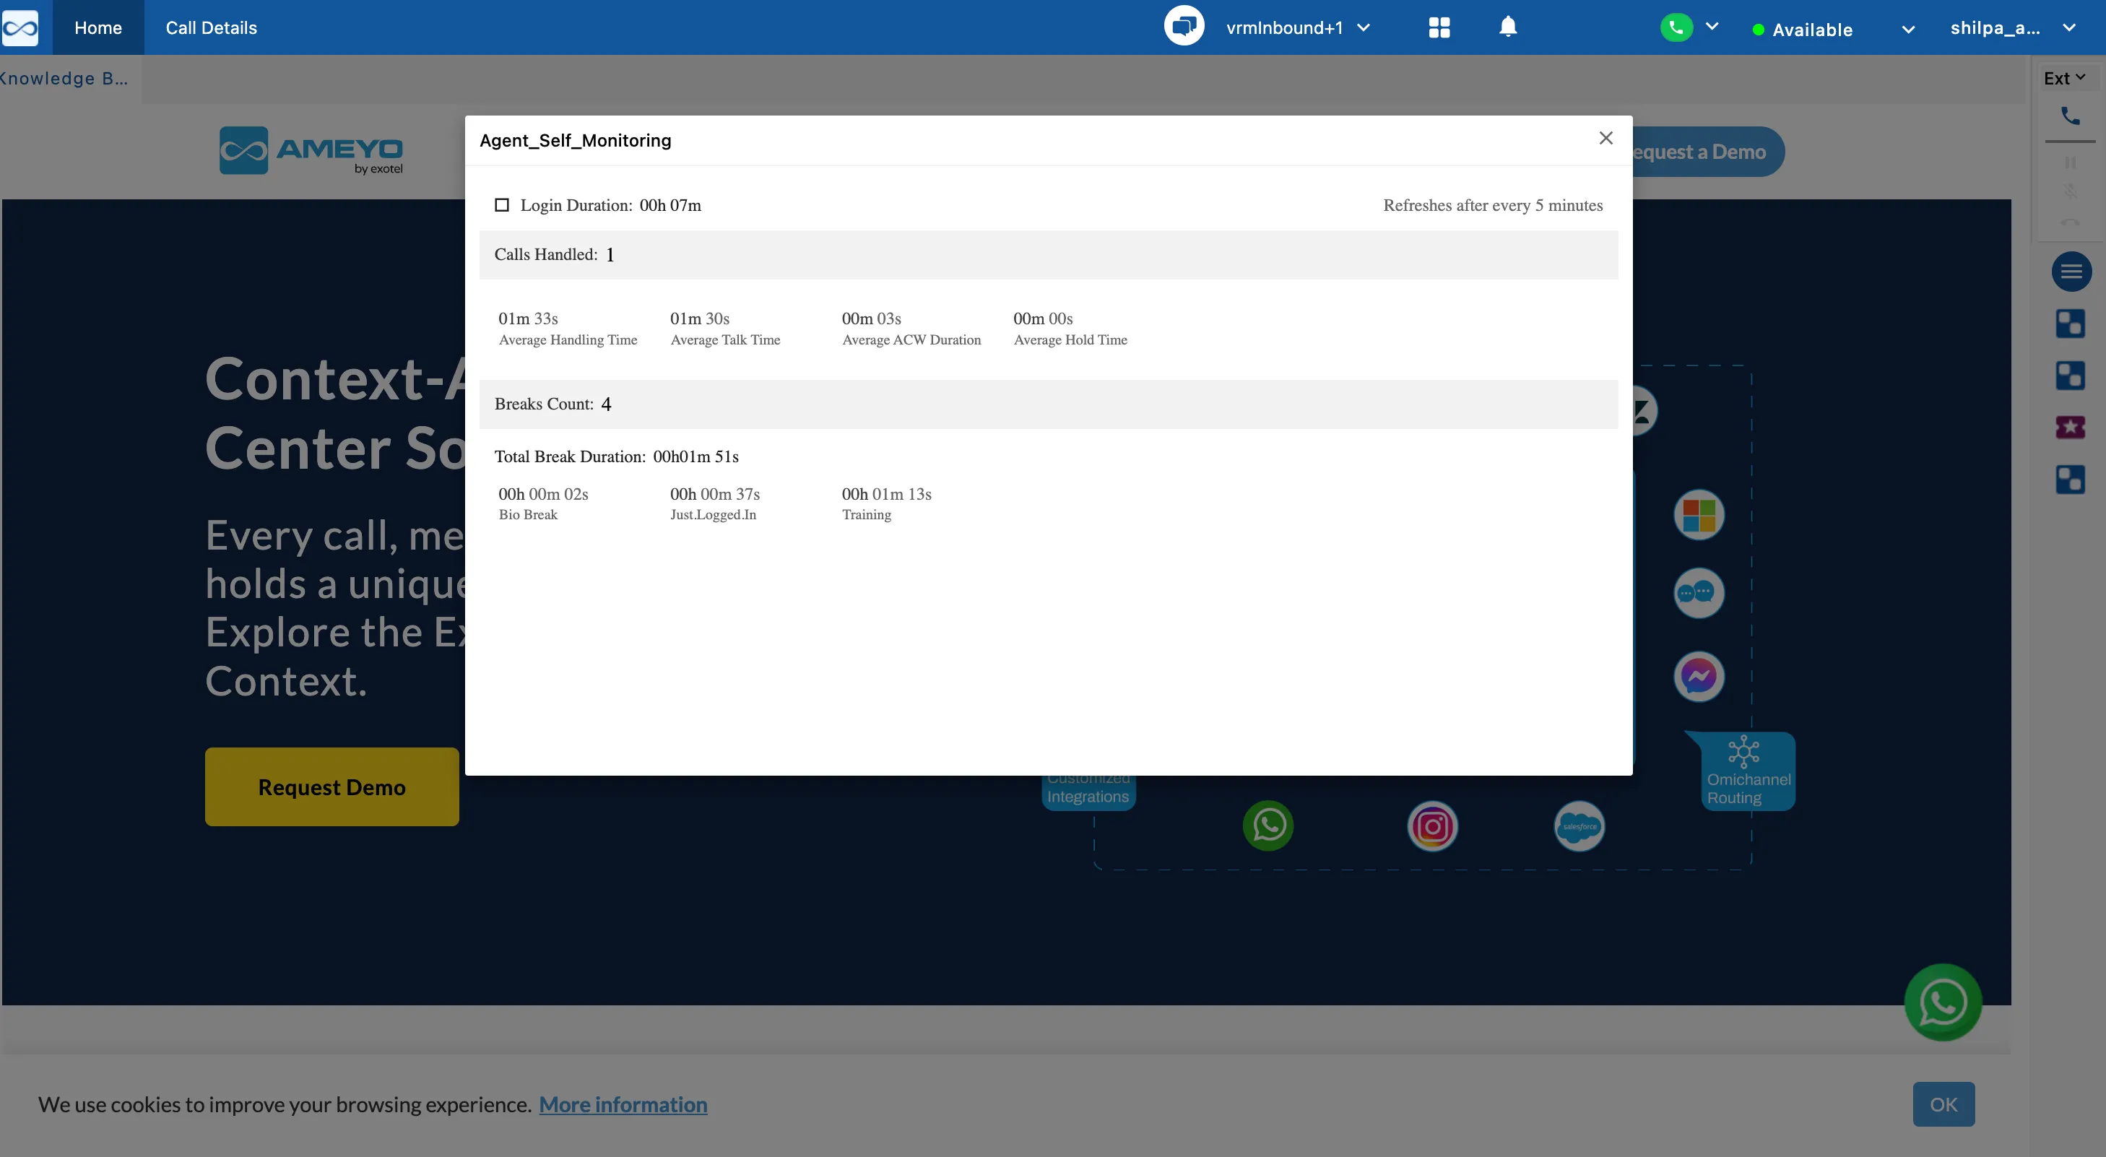The width and height of the screenshot is (2106, 1157).
Task: Click the hang up call icon
Action: (2070, 221)
